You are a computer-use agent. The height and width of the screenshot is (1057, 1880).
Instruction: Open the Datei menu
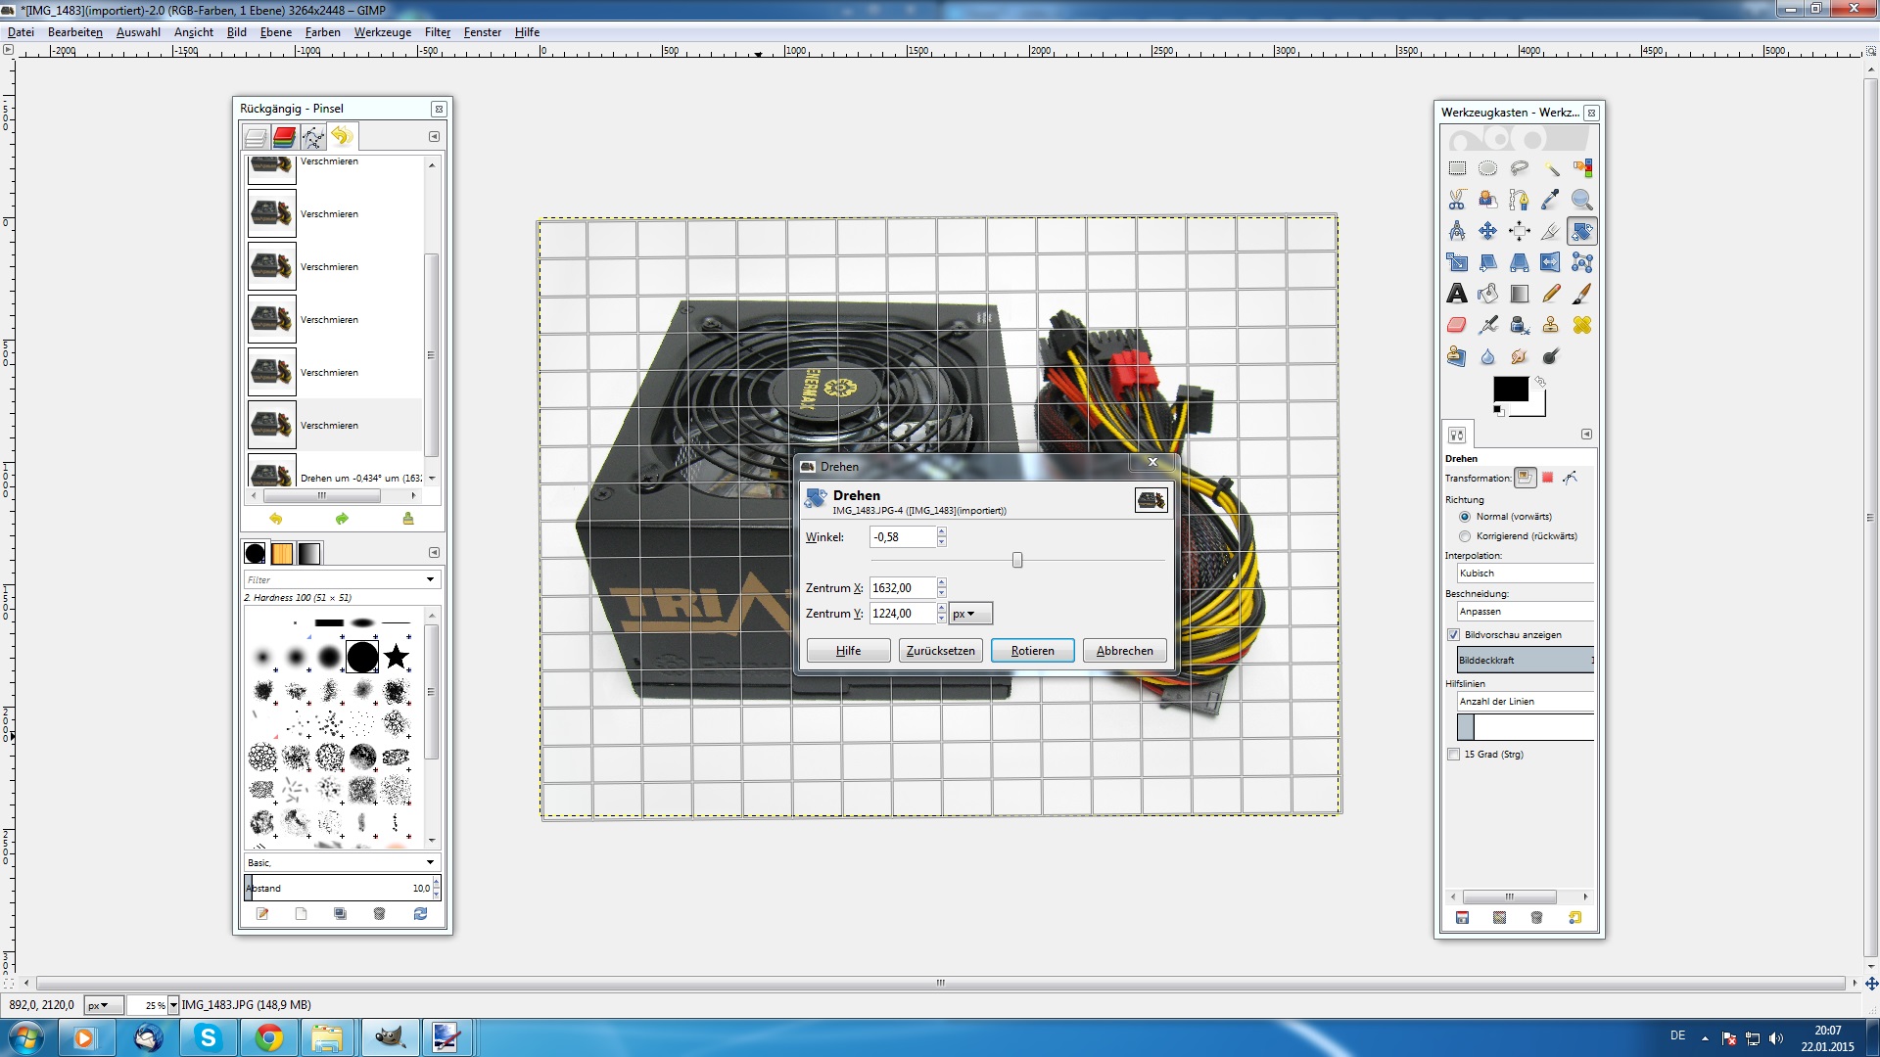click(x=21, y=32)
